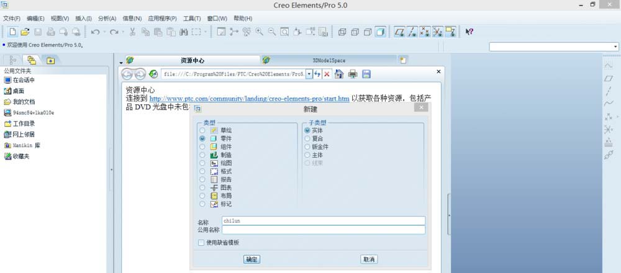Click the Open folder toolbar icon
The width and height of the screenshot is (621, 273).
[x=25, y=32]
